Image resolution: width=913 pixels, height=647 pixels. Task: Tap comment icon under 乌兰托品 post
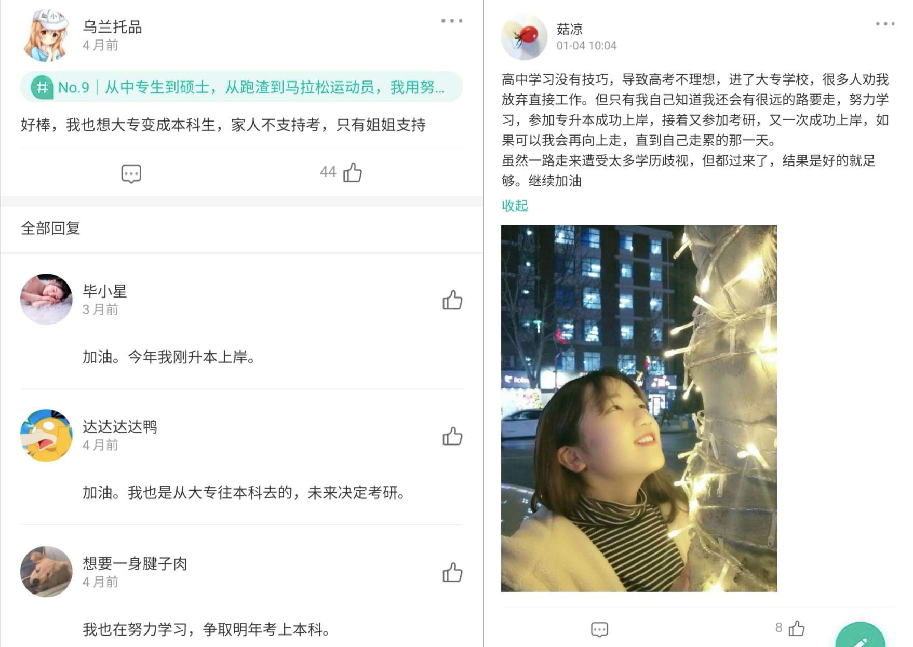[131, 173]
